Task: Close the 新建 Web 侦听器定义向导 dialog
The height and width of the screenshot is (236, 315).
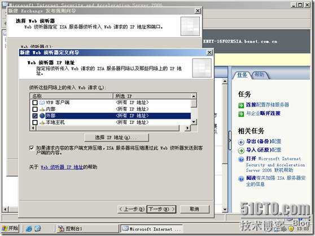Action: pyautogui.click(x=209, y=52)
